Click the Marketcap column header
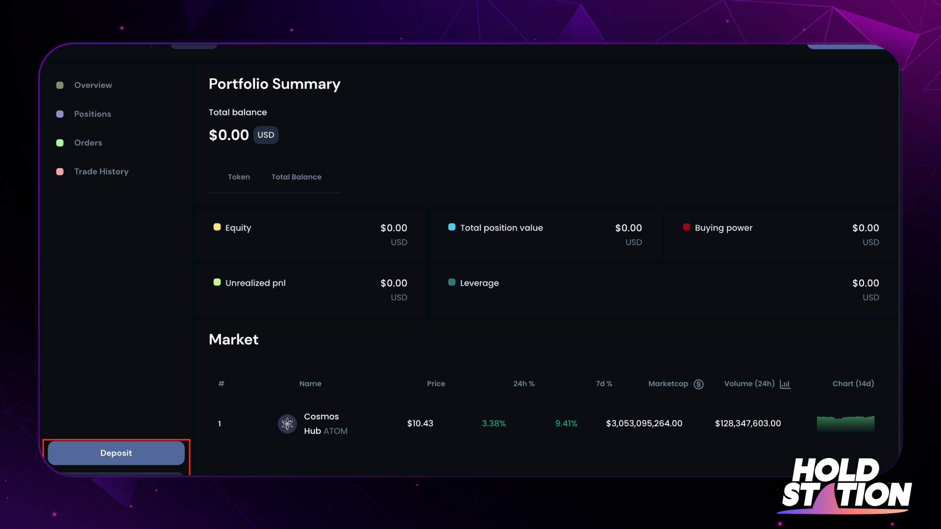This screenshot has width=941, height=529. click(x=668, y=384)
